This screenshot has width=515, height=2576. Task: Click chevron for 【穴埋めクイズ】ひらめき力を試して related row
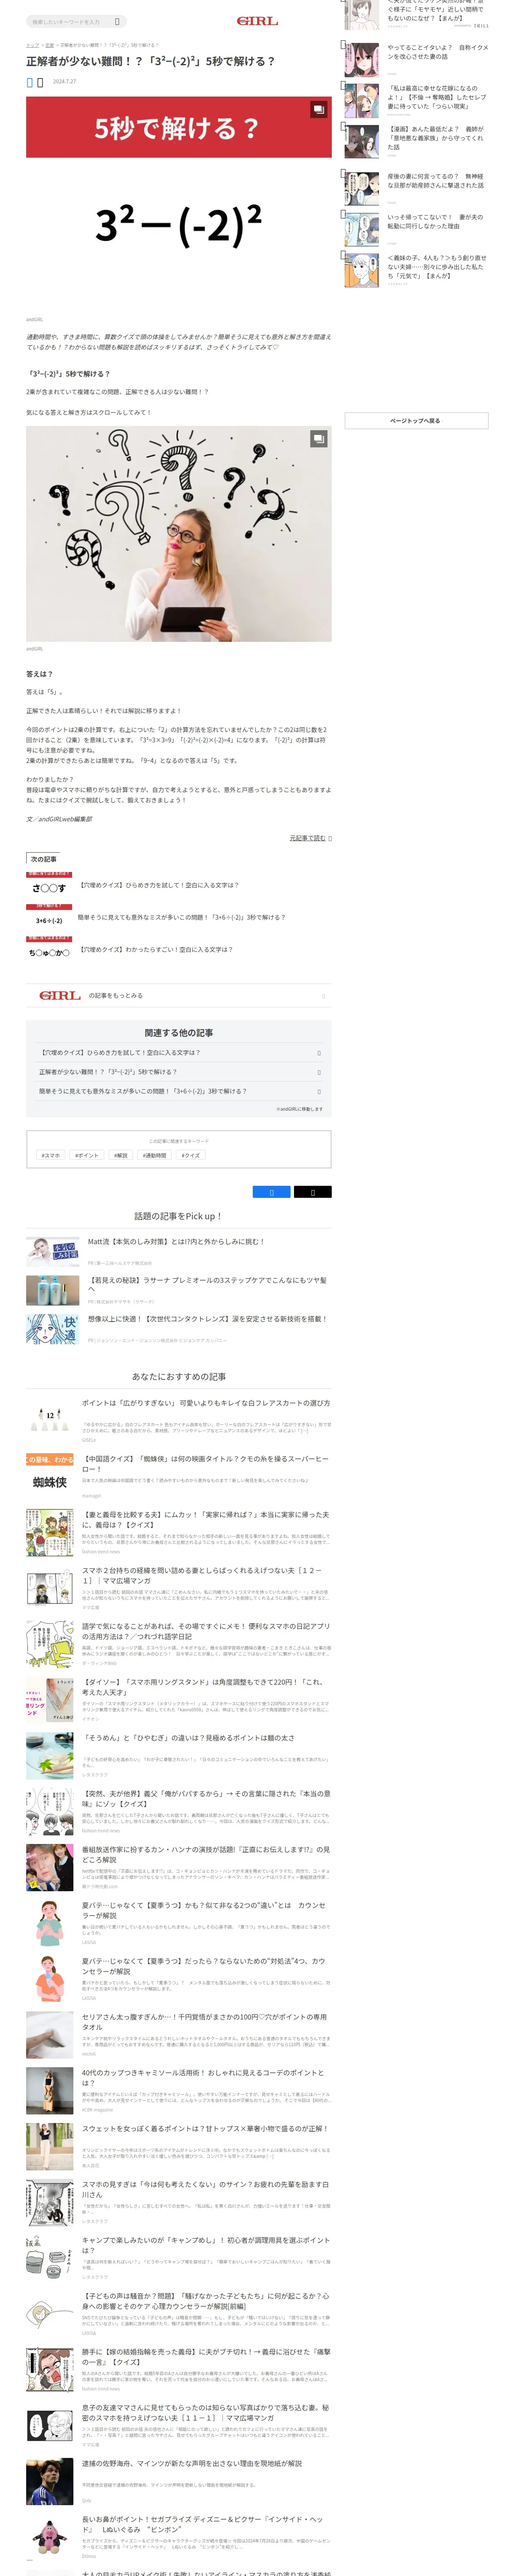319,1053
